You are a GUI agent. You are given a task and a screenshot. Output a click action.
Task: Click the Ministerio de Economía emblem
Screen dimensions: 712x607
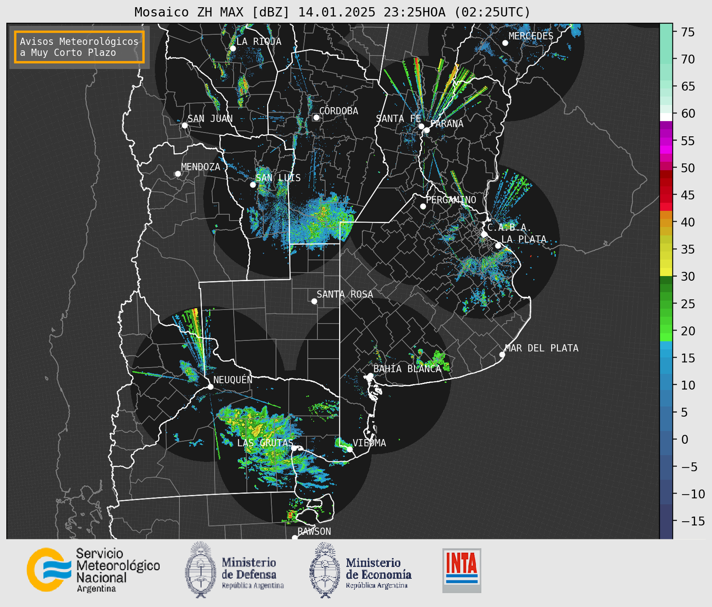pyautogui.click(x=325, y=570)
